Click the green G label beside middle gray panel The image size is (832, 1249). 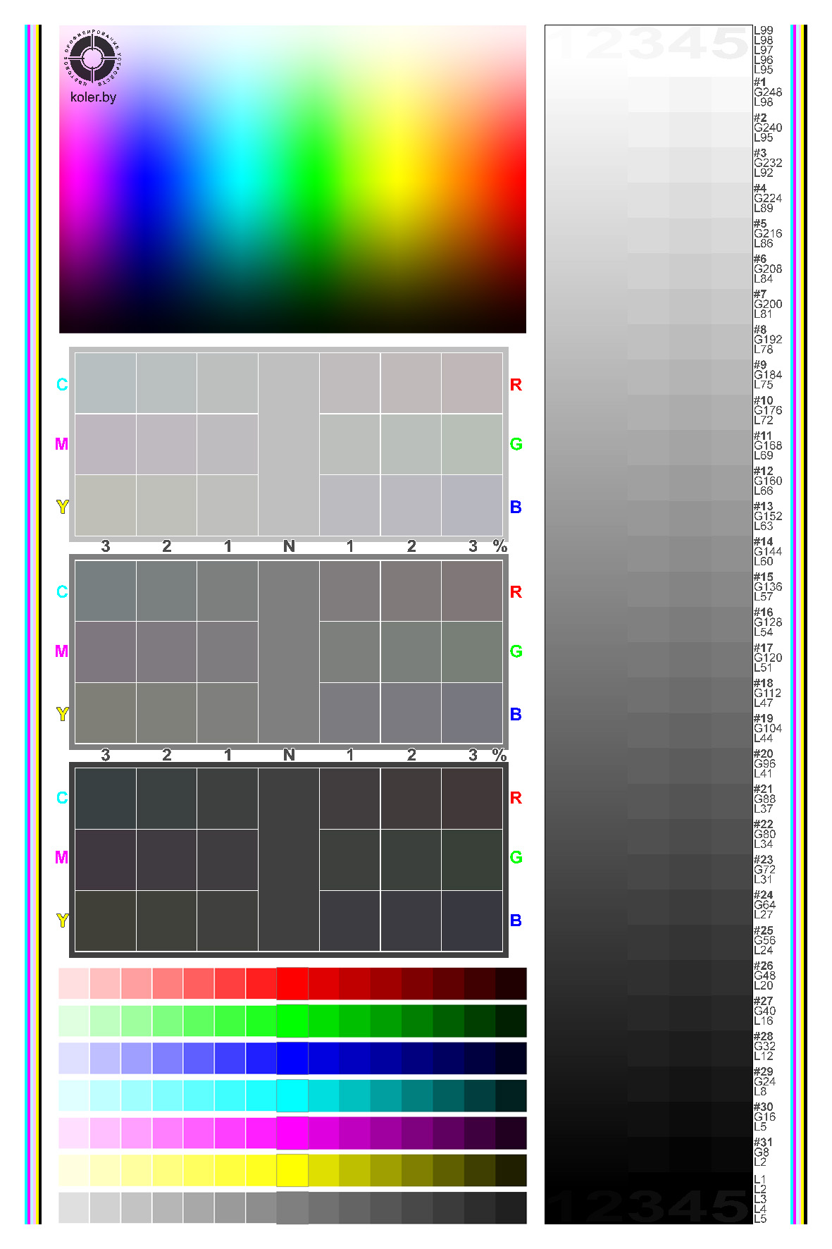click(x=516, y=652)
